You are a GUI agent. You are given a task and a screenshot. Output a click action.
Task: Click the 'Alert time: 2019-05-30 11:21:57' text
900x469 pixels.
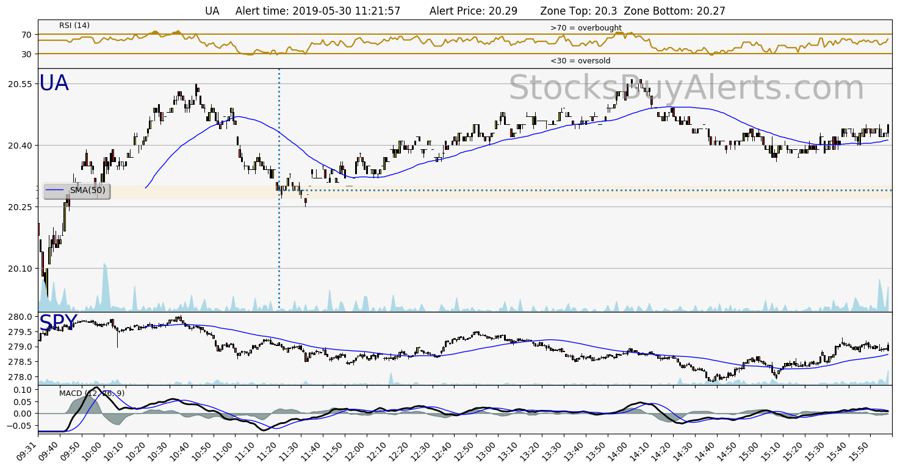point(318,11)
